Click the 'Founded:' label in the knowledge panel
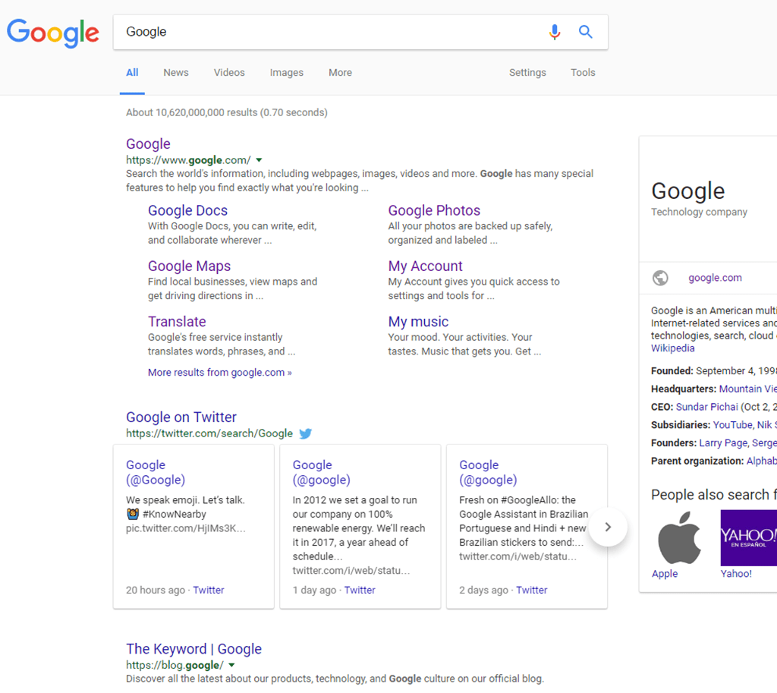 tap(672, 371)
